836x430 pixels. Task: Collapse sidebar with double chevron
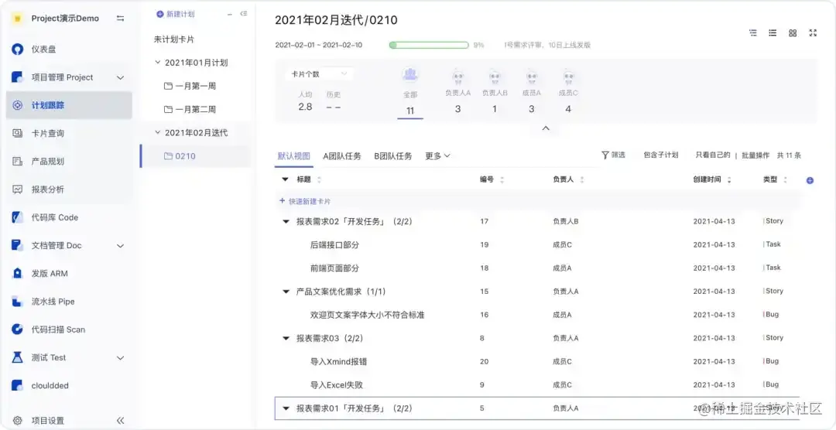(x=121, y=421)
